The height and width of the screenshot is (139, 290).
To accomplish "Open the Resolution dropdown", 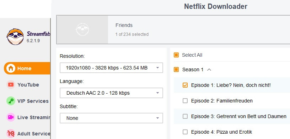I will 111,68.
